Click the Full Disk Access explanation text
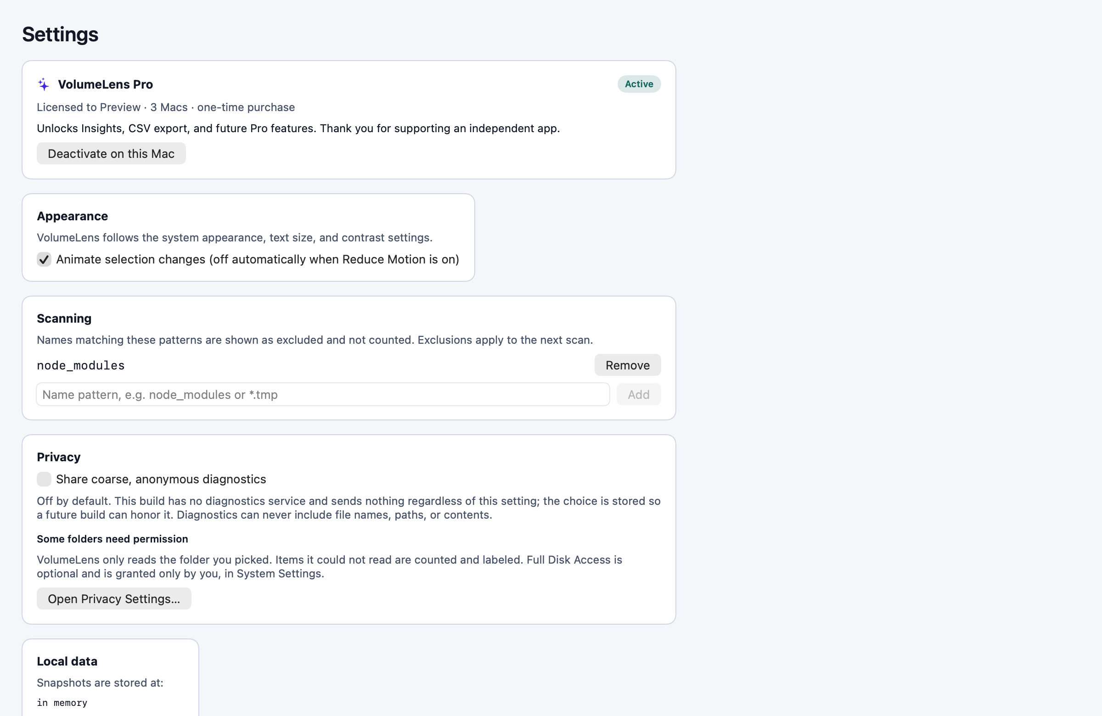This screenshot has height=716, width=1102. click(x=329, y=566)
